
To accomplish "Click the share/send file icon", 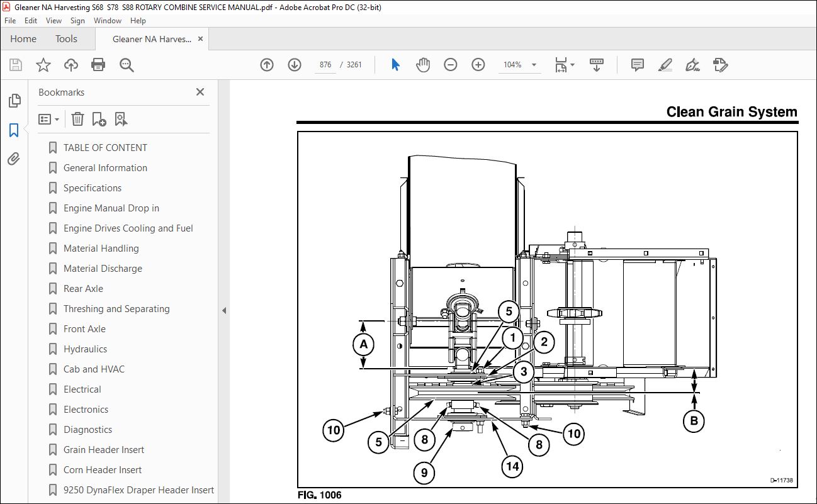I will (x=721, y=65).
